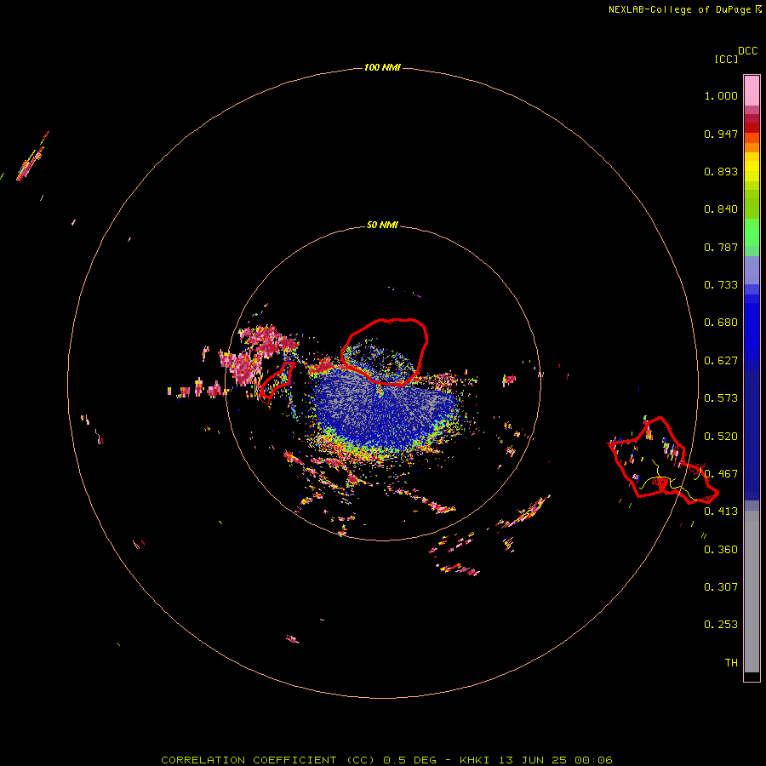Viewport: 766px width, 766px height.
Task: Click the [CC] units label
Action: coord(726,59)
